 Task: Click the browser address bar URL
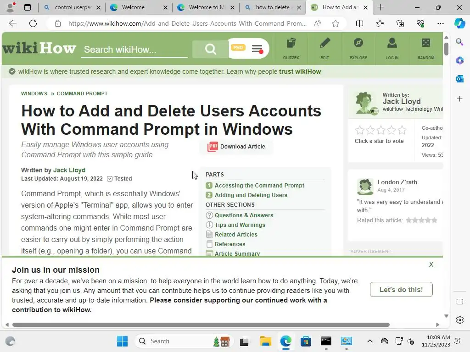coord(187,23)
